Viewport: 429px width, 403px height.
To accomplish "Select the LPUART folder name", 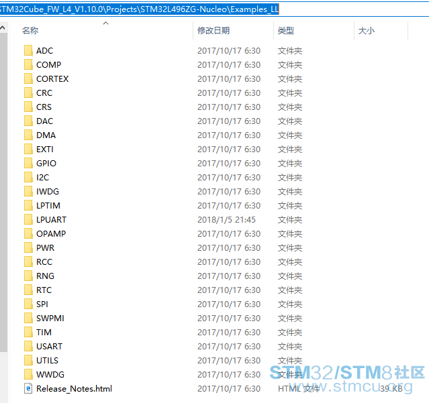I will click(52, 220).
